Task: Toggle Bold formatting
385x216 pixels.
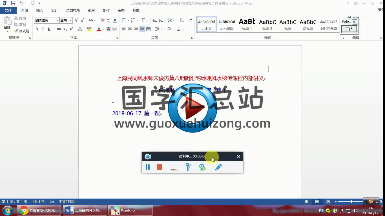Action: click(x=37, y=29)
